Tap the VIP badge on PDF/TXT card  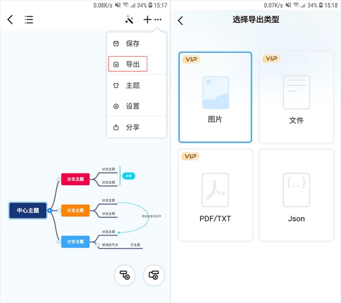point(190,156)
